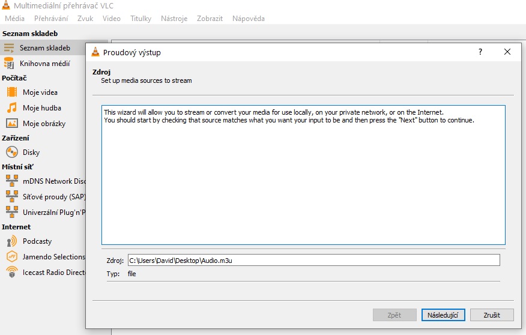Select the Moje hudba sidebar label
Screen dimensions: 526x335
click(42, 108)
